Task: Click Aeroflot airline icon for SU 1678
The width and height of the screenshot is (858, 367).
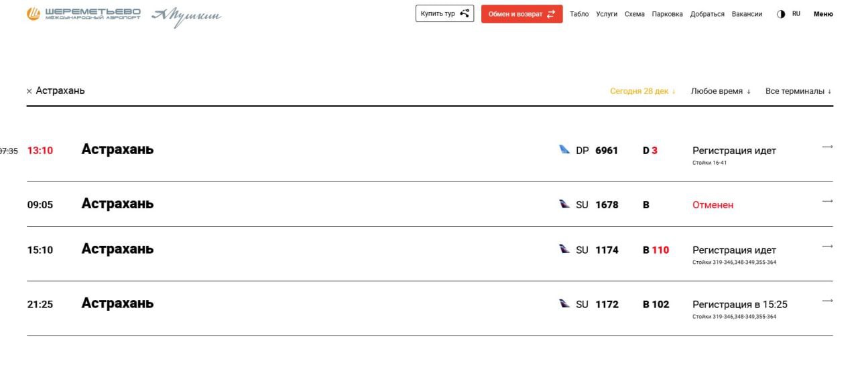Action: pos(564,204)
